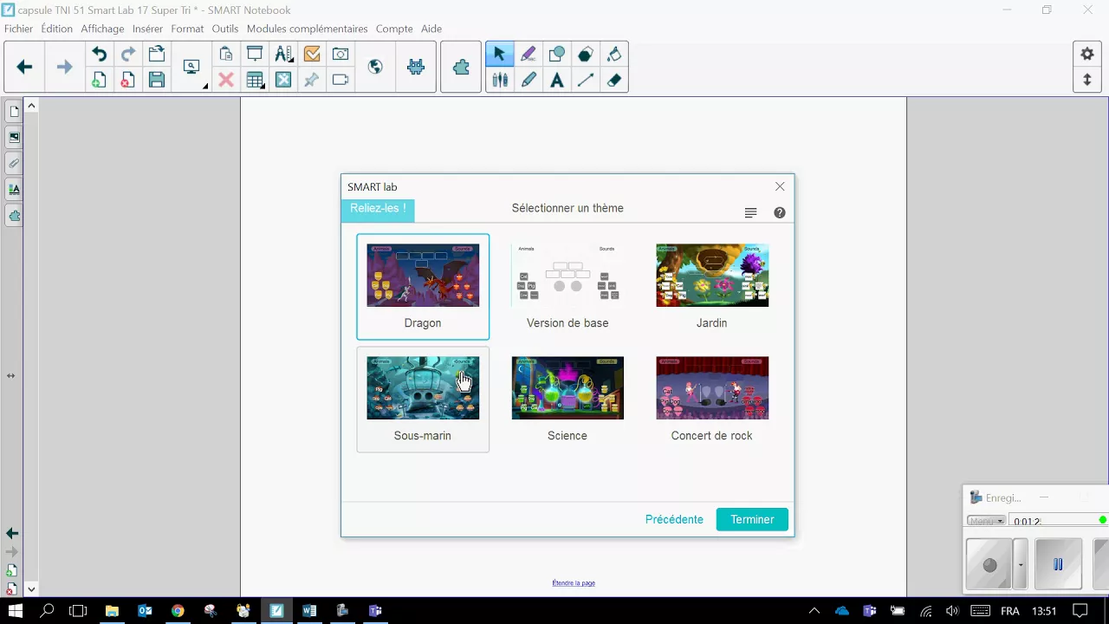The height and width of the screenshot is (624, 1109).
Task: Undo the last action
Action: pos(99,54)
